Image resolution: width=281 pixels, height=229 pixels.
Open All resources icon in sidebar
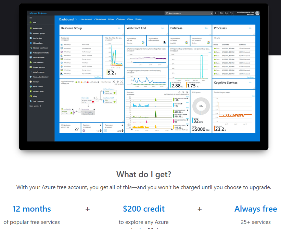(x=31, y=28)
